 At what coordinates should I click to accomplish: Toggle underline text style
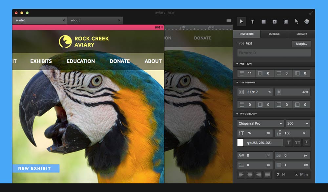306,143
